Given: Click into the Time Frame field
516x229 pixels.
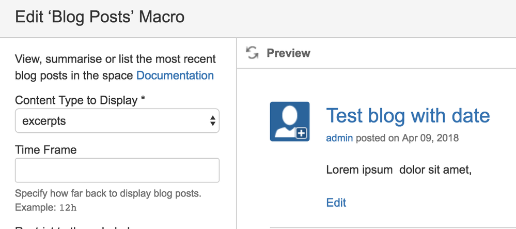Looking at the screenshot, I should (x=117, y=170).
